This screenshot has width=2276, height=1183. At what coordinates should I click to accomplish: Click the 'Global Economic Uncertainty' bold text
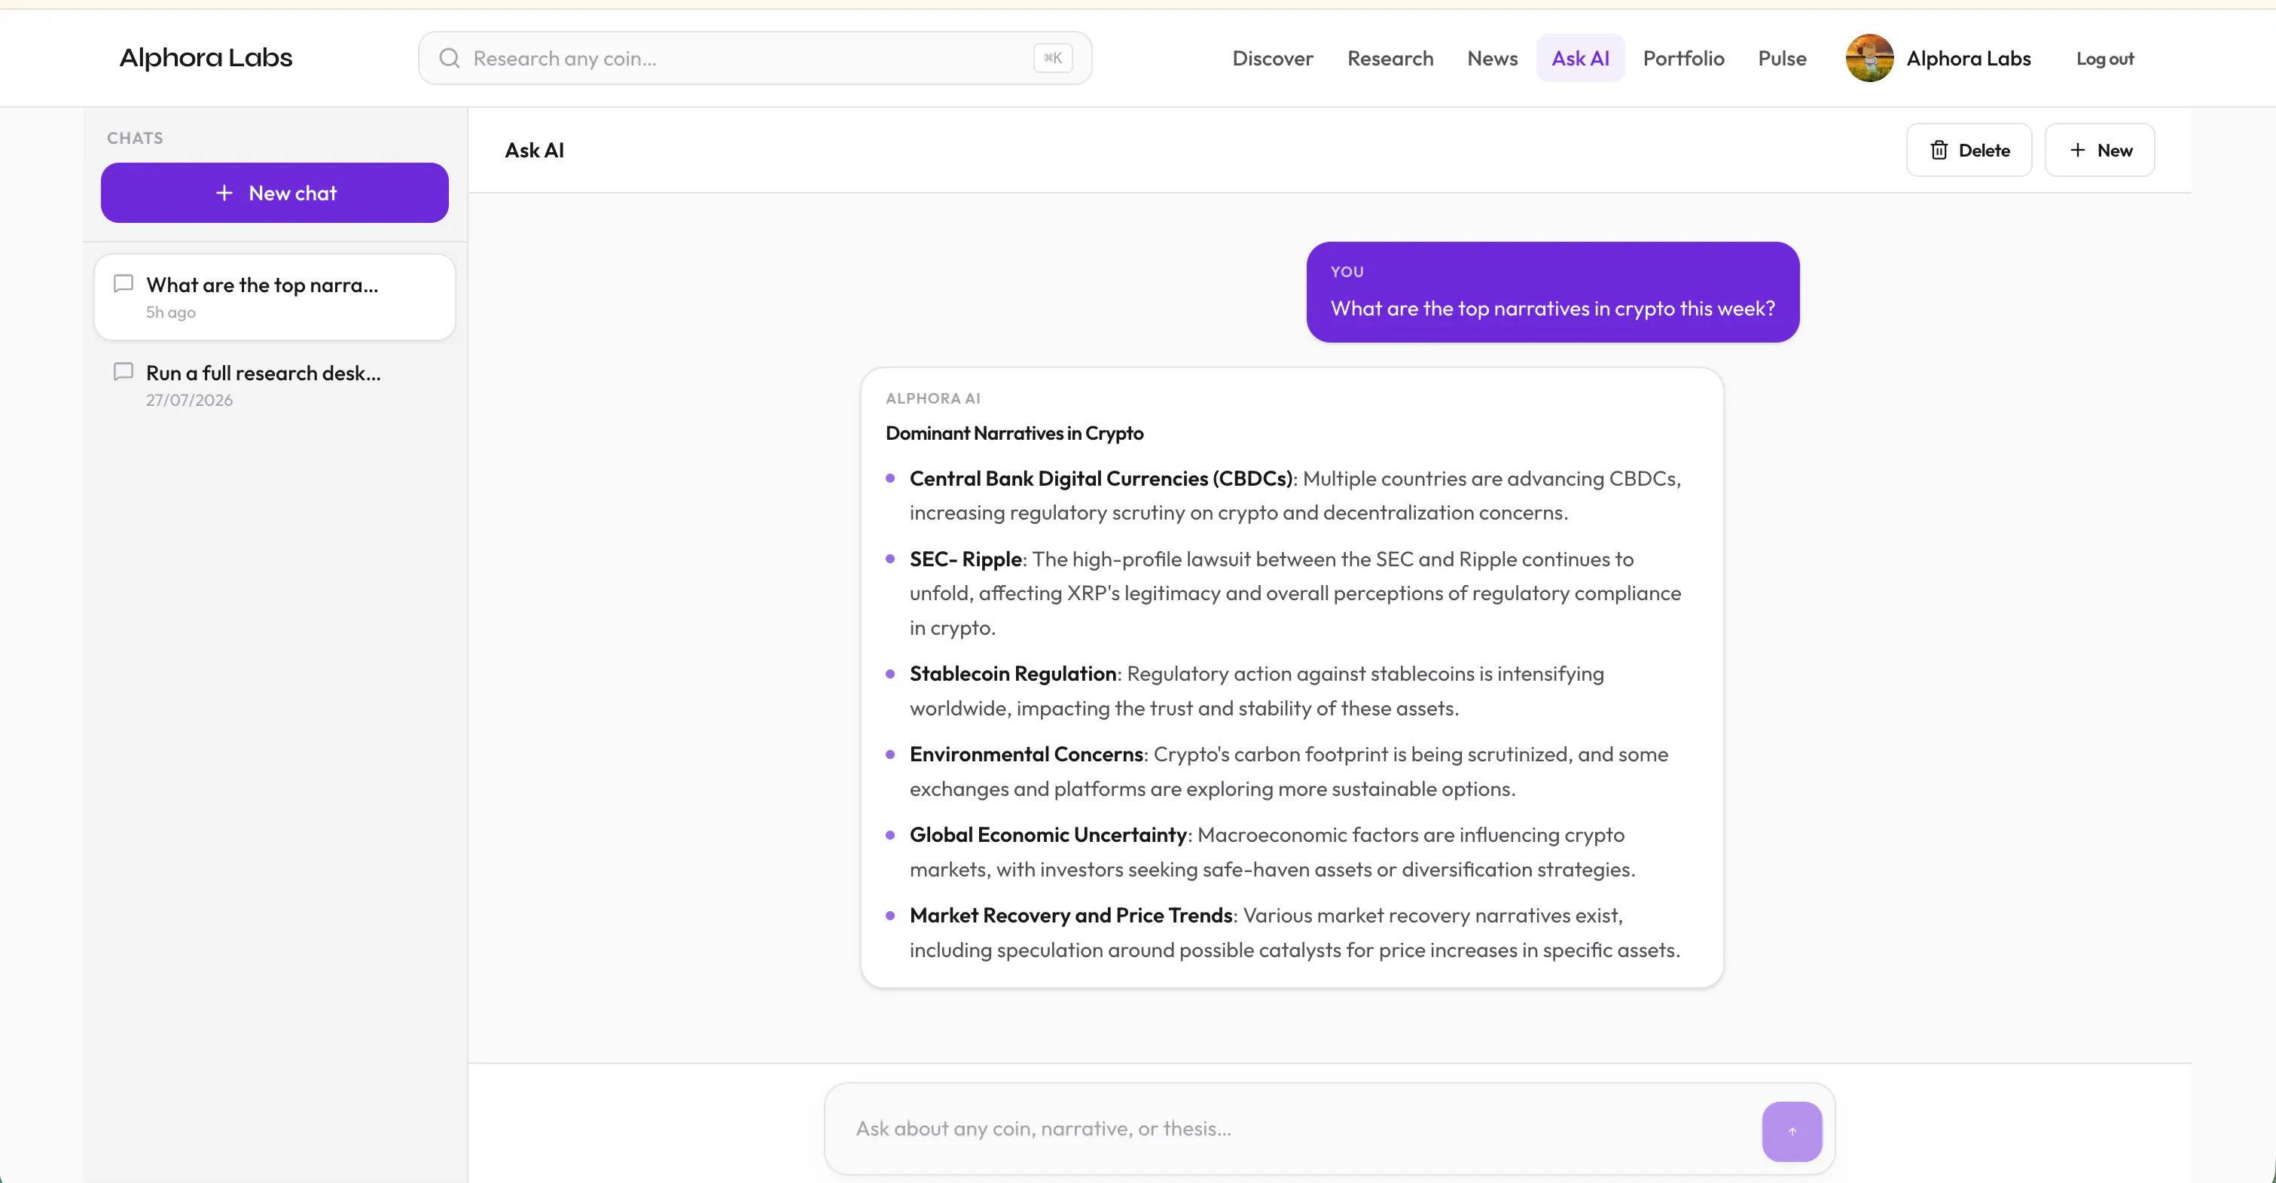point(1049,834)
